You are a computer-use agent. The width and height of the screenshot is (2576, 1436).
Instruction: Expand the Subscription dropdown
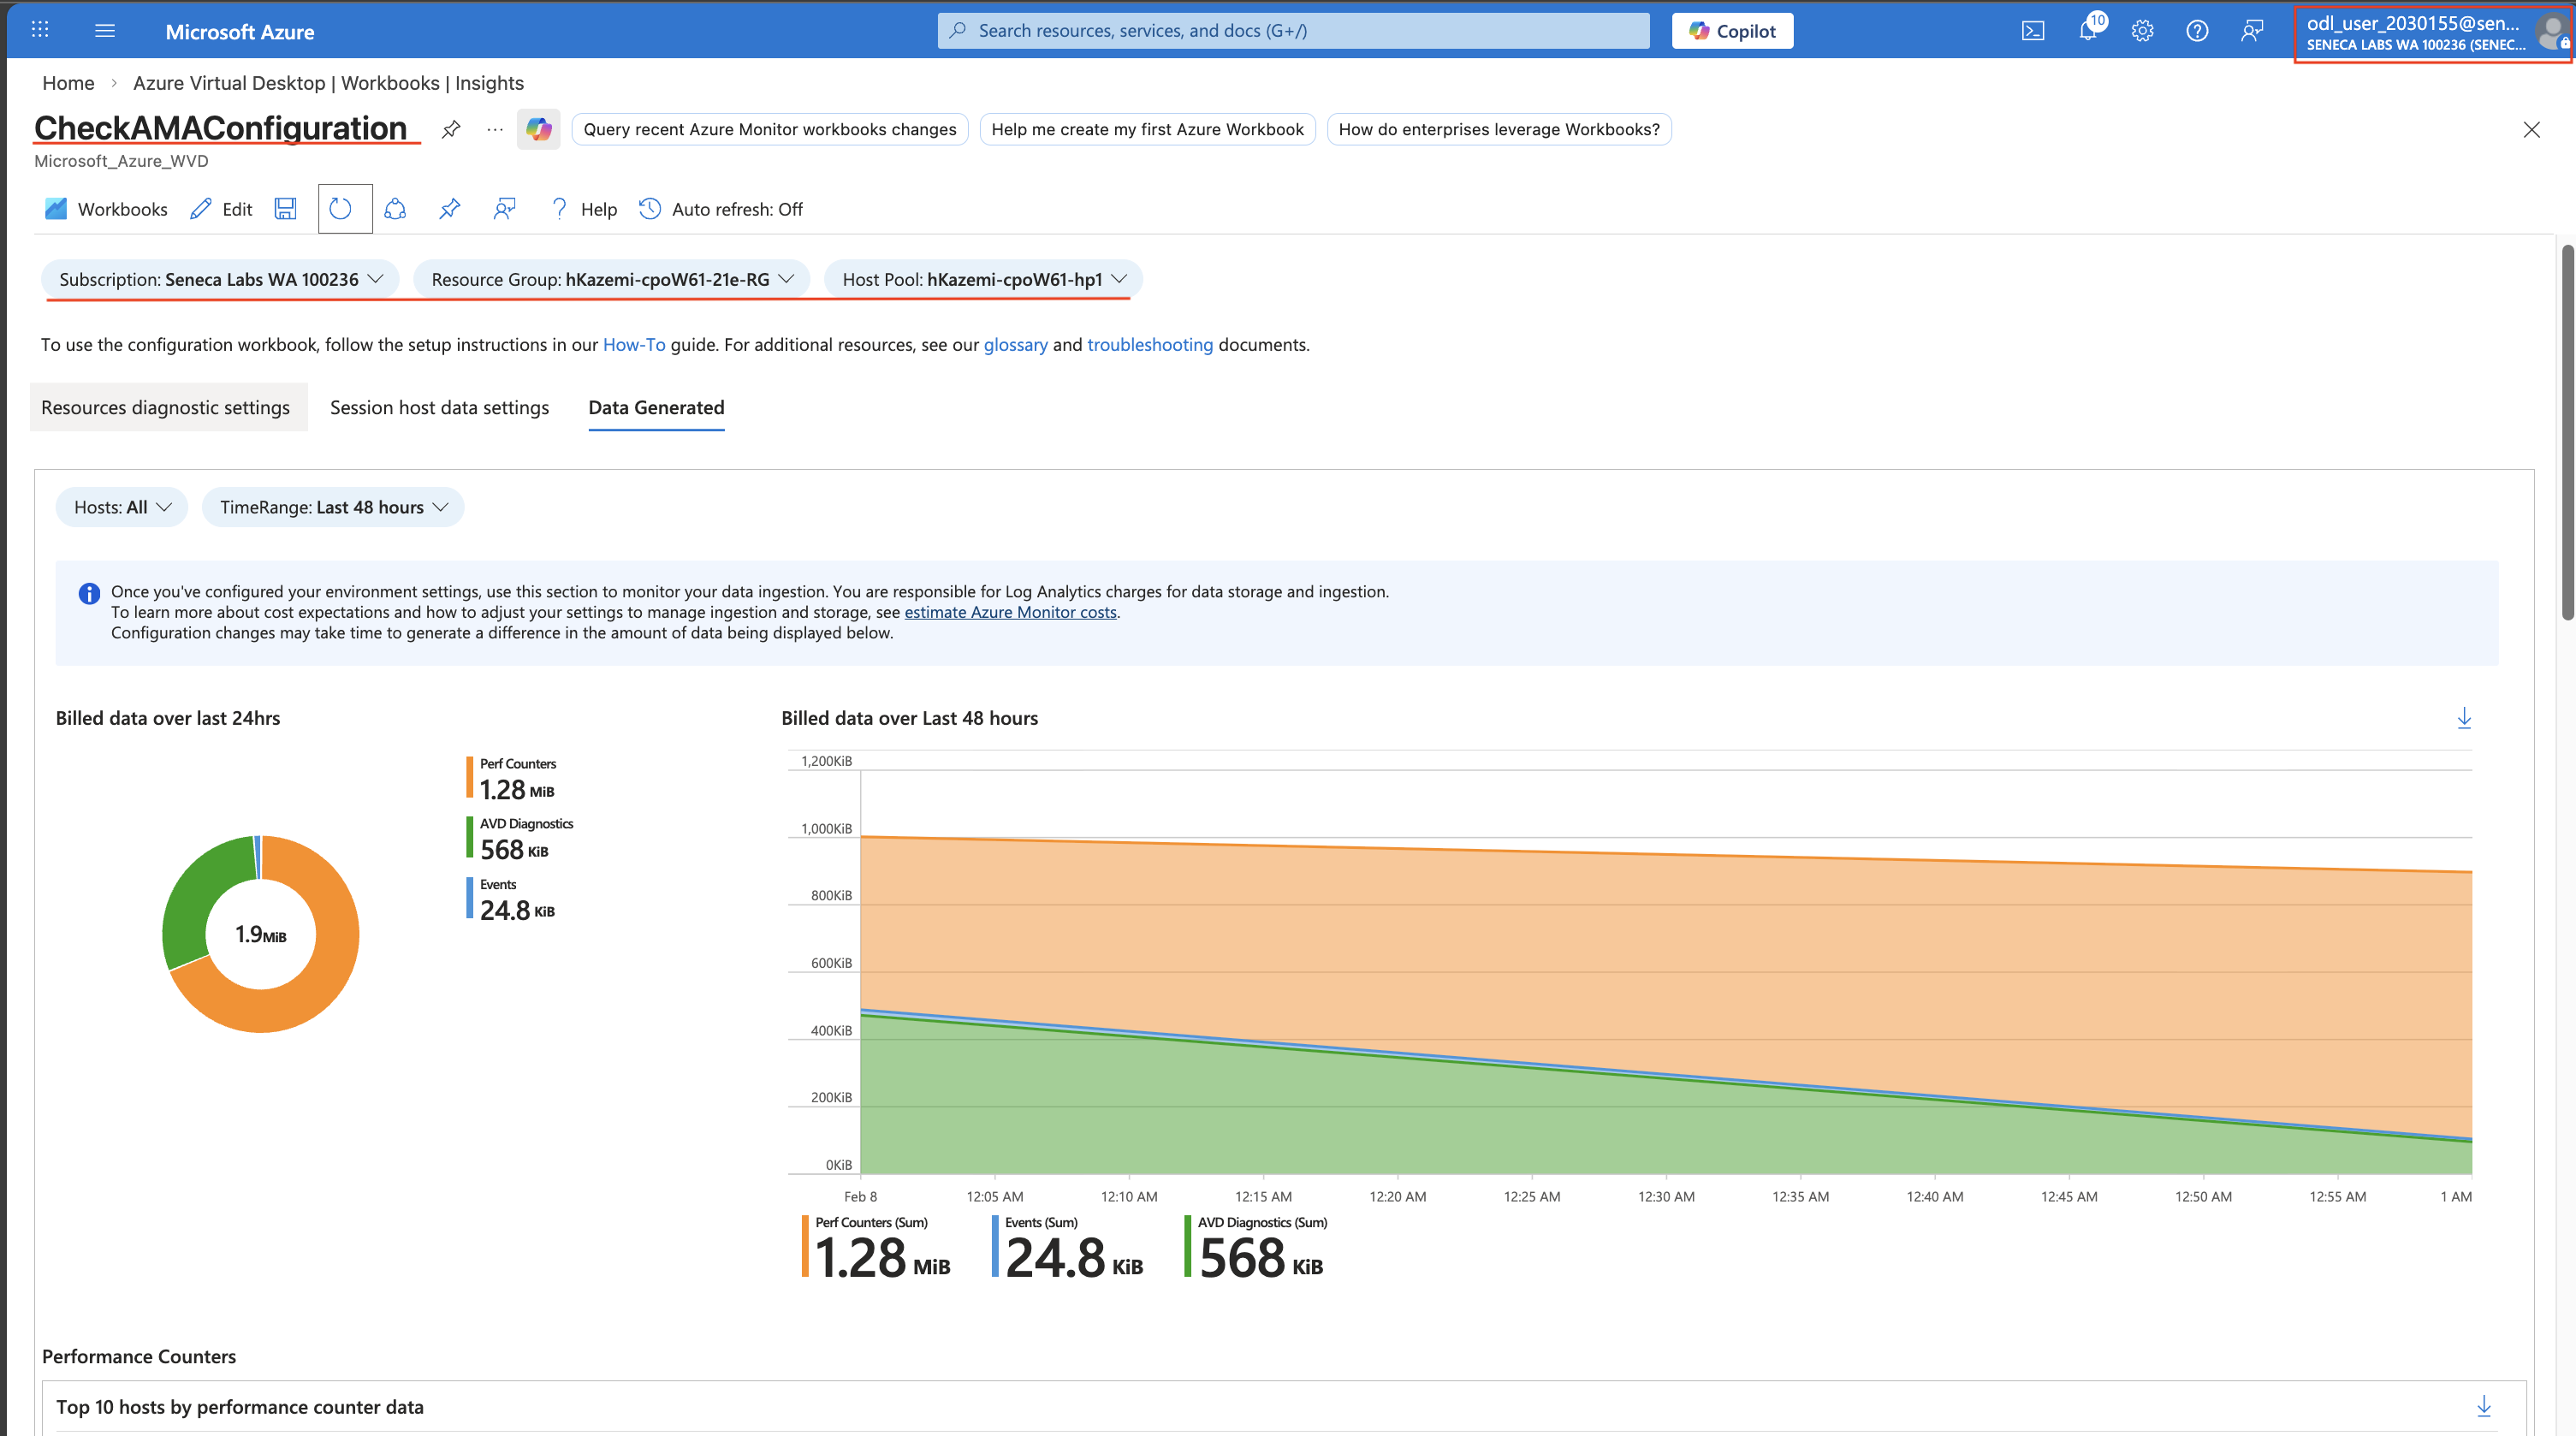pyautogui.click(x=220, y=279)
